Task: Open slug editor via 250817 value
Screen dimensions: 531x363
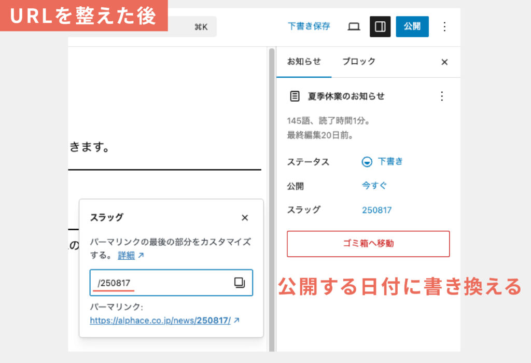Action: tap(376, 210)
